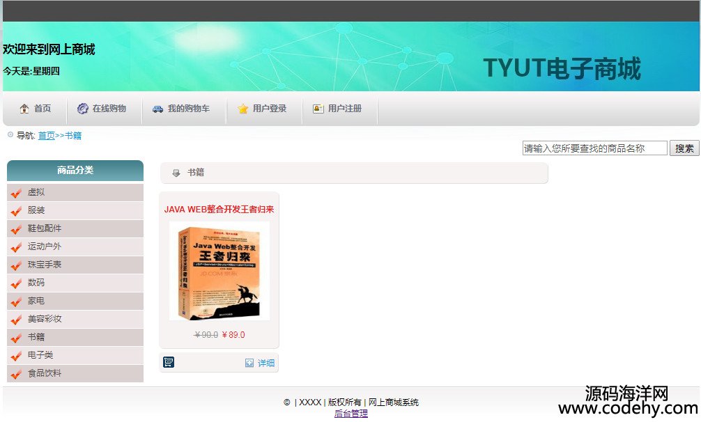Screen dimensions: 701x422
Task: Click the JAVA WEB整合开发王者归来 title link
Action: point(219,209)
